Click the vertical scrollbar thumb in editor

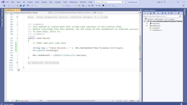click(140, 54)
